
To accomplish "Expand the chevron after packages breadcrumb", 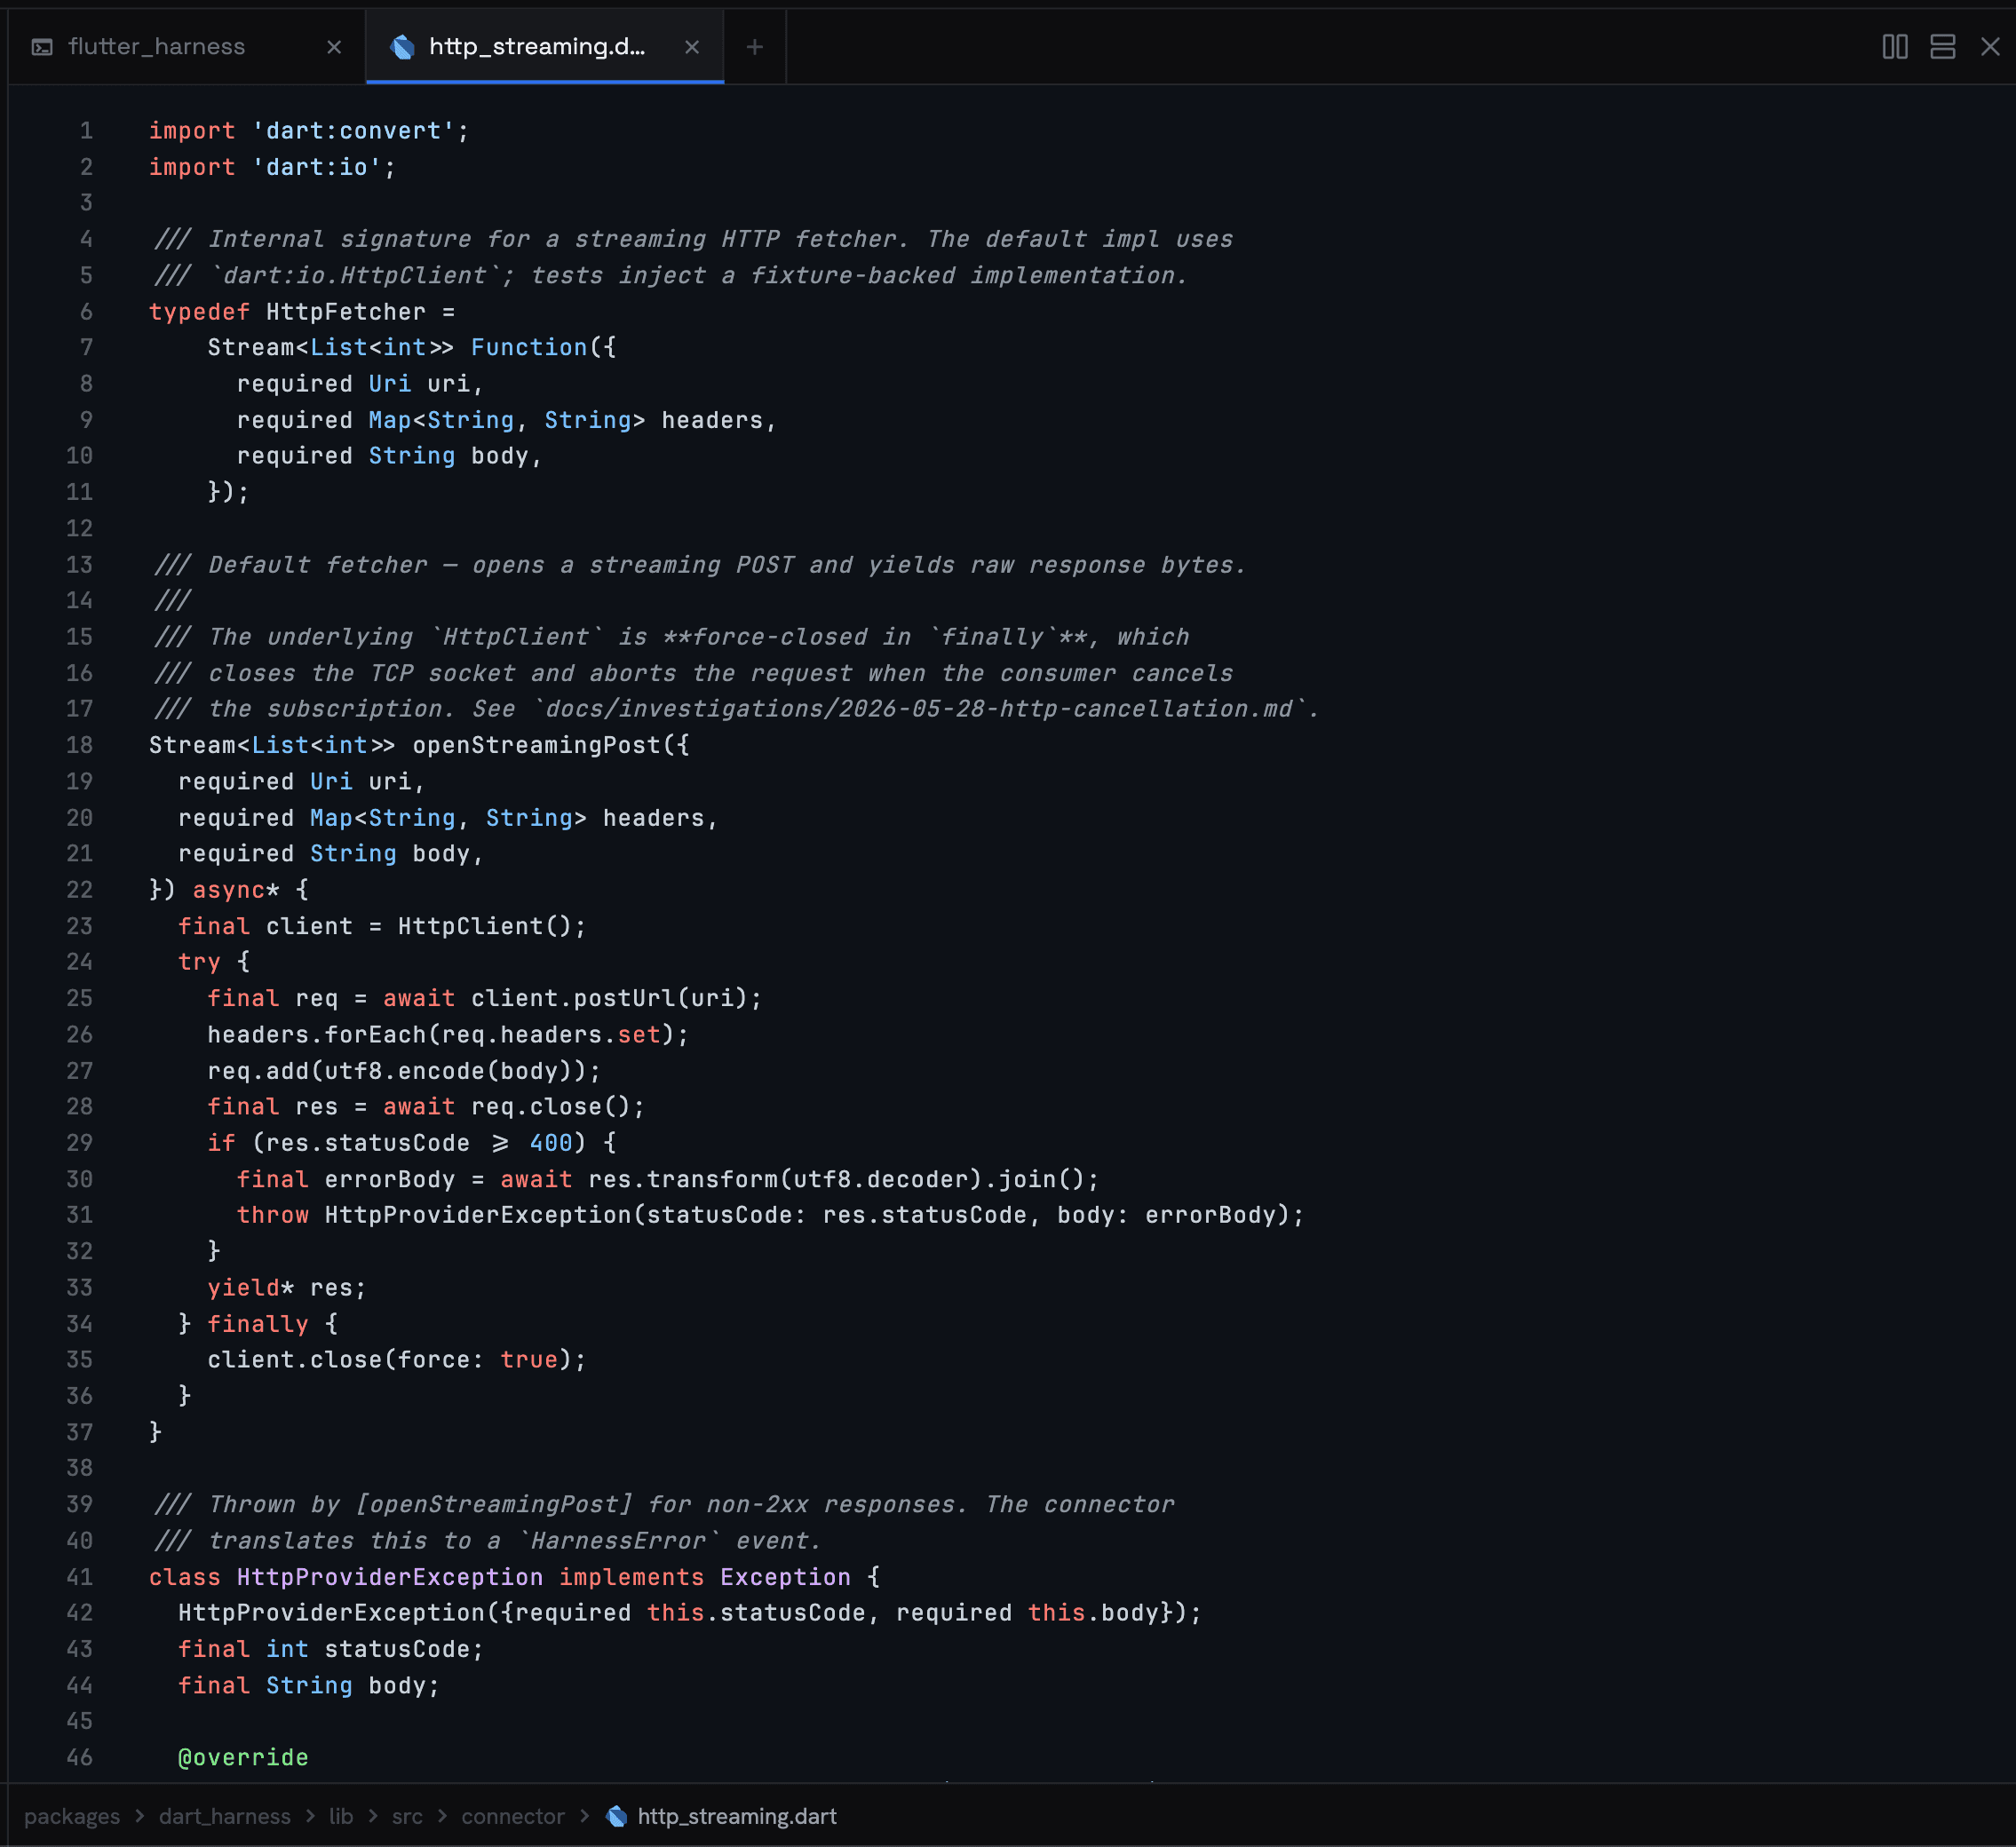I will point(139,1816).
